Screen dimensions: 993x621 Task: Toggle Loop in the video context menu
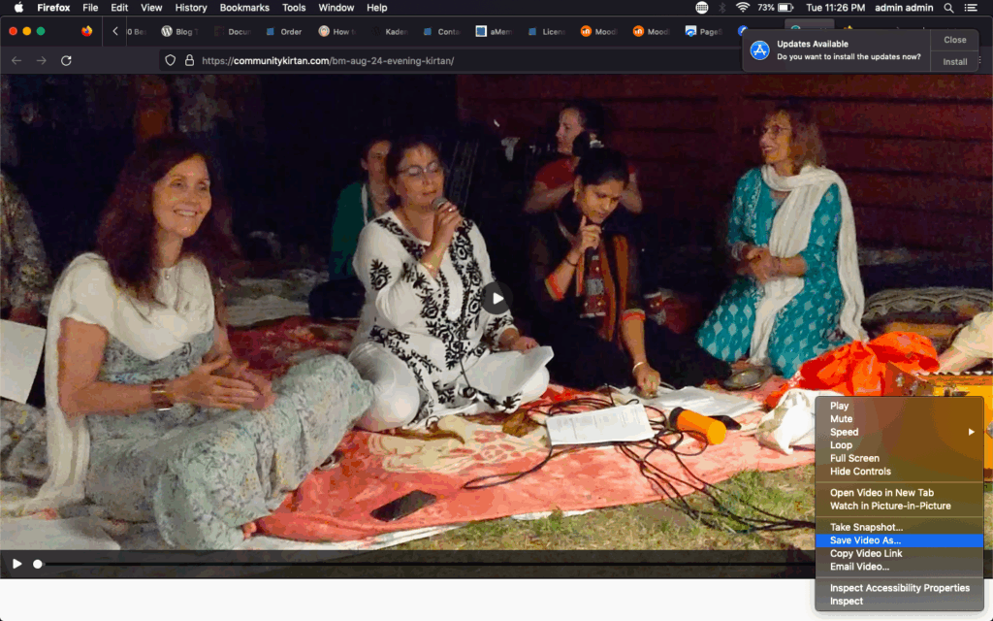841,445
